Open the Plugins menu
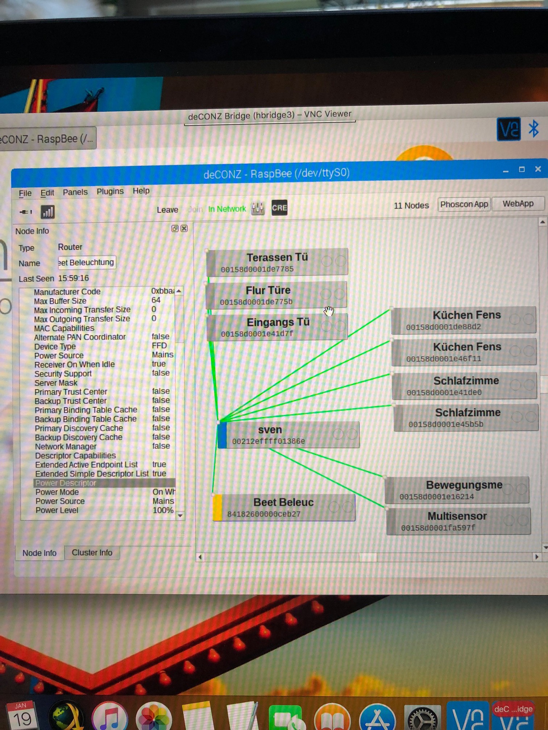 (110, 192)
